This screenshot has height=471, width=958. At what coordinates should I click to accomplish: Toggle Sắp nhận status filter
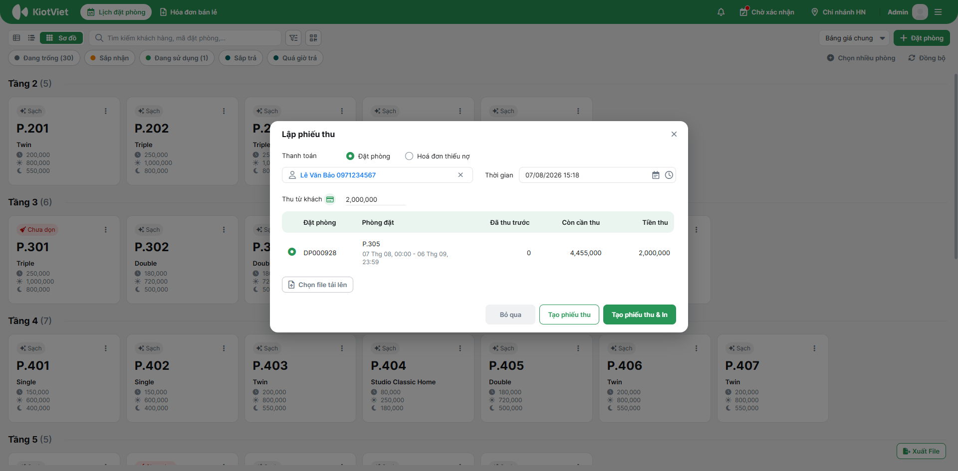(110, 58)
